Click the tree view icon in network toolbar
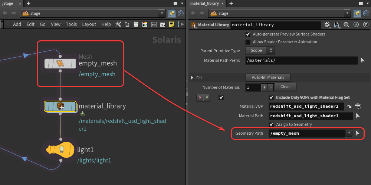The image size is (371, 185). click(127, 24)
